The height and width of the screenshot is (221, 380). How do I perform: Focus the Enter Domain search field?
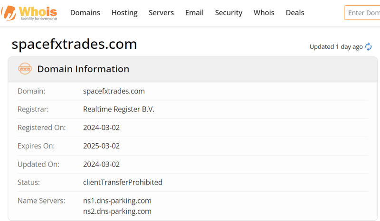(x=362, y=13)
